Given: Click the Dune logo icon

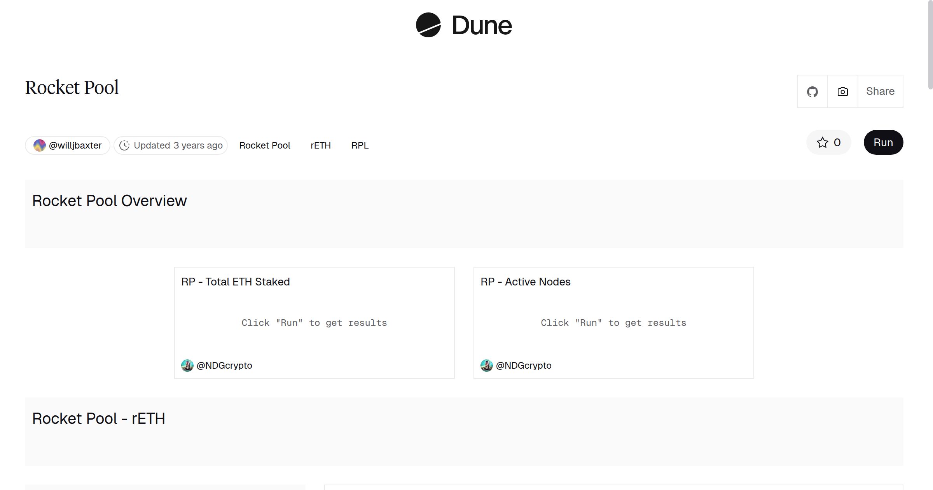Looking at the screenshot, I should (428, 25).
